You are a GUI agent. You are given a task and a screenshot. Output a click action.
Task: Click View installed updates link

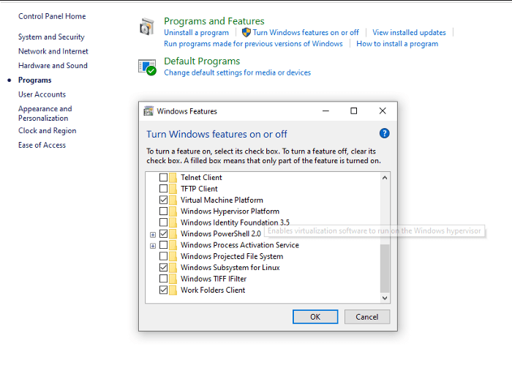point(409,33)
